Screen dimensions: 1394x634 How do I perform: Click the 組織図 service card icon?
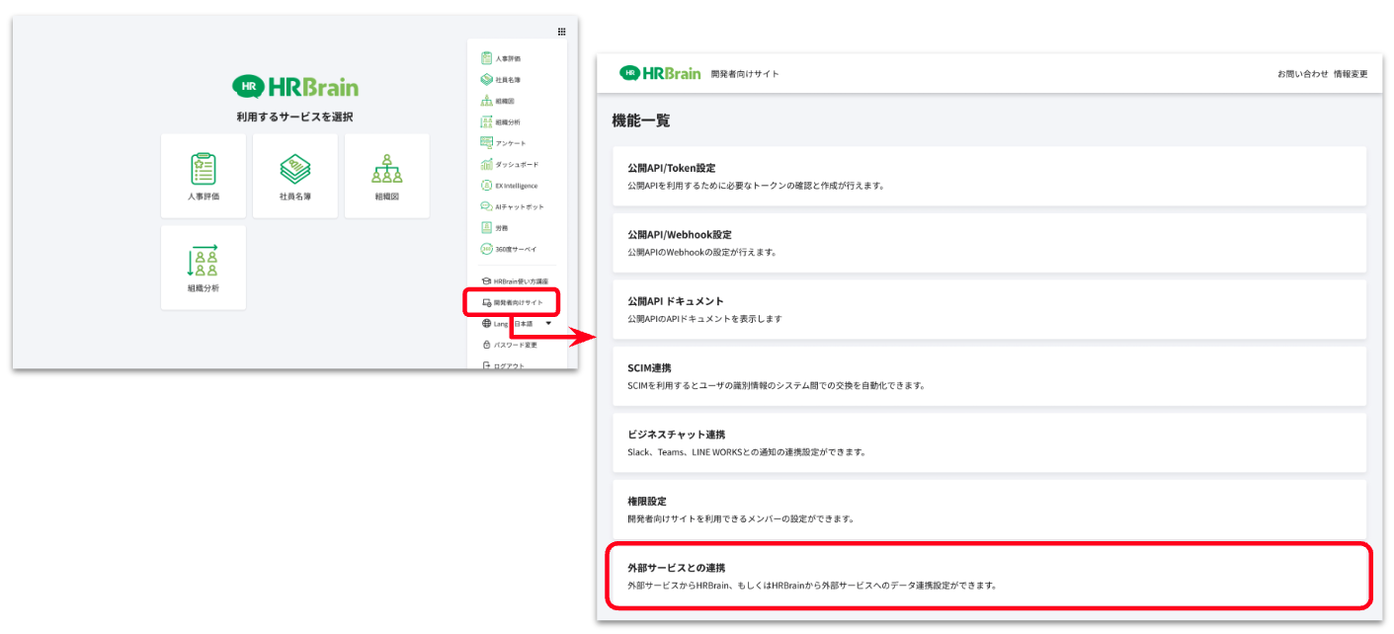pyautogui.click(x=386, y=169)
